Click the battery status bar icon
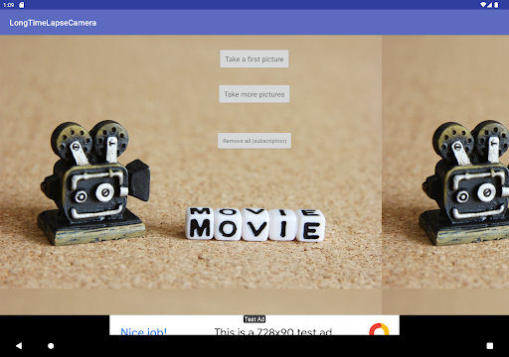 click(496, 5)
